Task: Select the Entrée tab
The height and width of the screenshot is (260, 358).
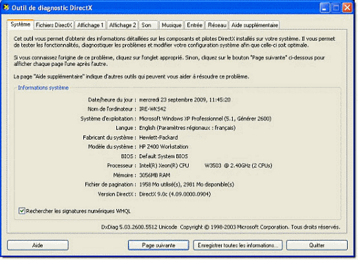Action: tap(195, 25)
